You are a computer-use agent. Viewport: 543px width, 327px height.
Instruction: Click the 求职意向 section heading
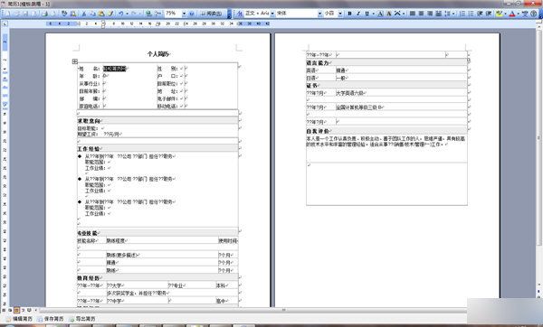89,121
